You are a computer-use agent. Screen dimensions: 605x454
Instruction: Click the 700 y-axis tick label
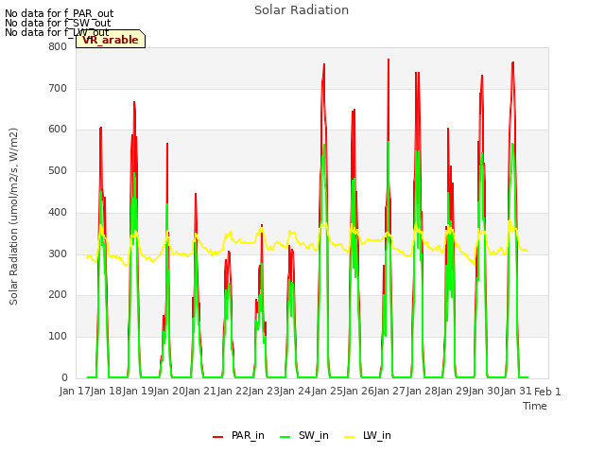(x=58, y=88)
